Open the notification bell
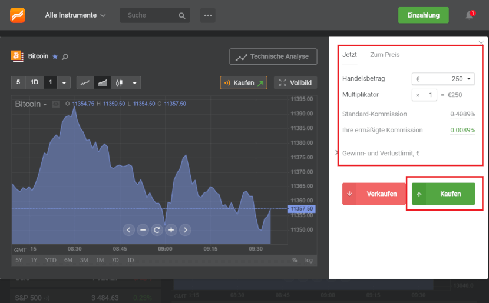489x303 pixels. click(470, 15)
